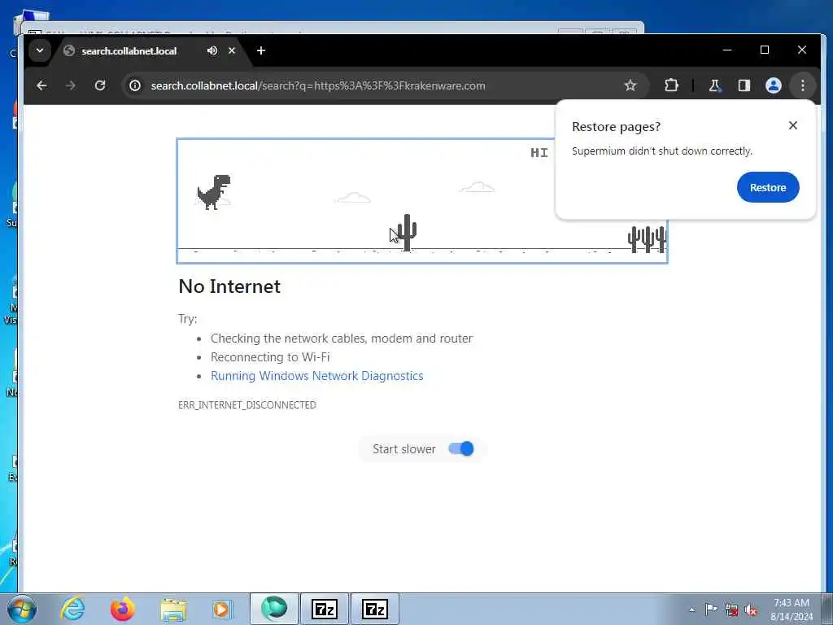Open the tab search dropdown arrow
This screenshot has height=625, width=833.
click(x=40, y=51)
